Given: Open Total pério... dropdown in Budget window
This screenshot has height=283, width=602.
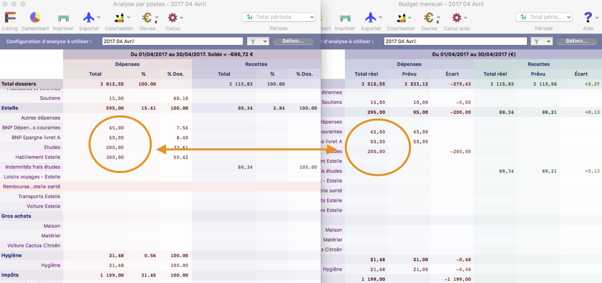Looking at the screenshot, I should point(544,17).
